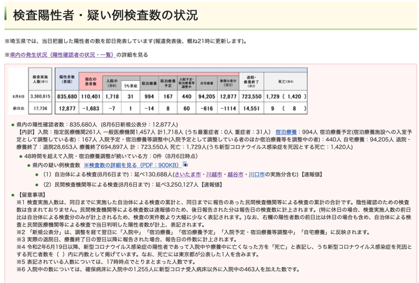
Task: Click the page heading 検査陽性者・疑い例検査数の状況
Action: click(105, 15)
